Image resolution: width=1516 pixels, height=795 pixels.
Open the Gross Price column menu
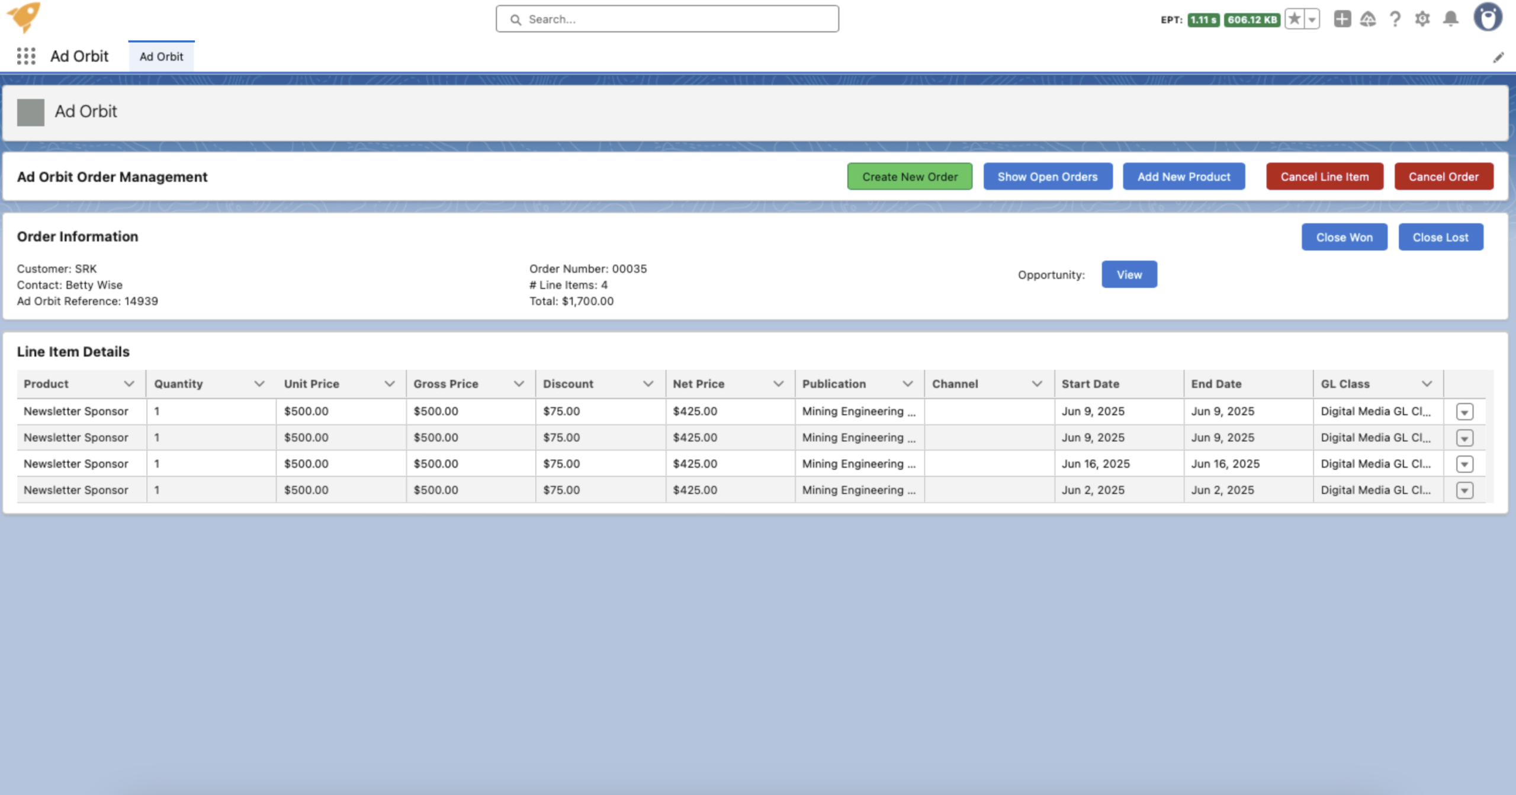tap(519, 384)
